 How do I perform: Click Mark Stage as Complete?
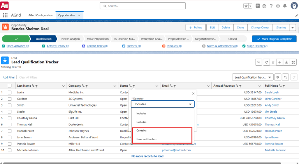[274, 39]
